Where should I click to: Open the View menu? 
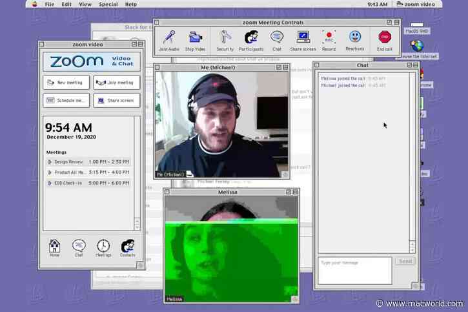click(85, 4)
